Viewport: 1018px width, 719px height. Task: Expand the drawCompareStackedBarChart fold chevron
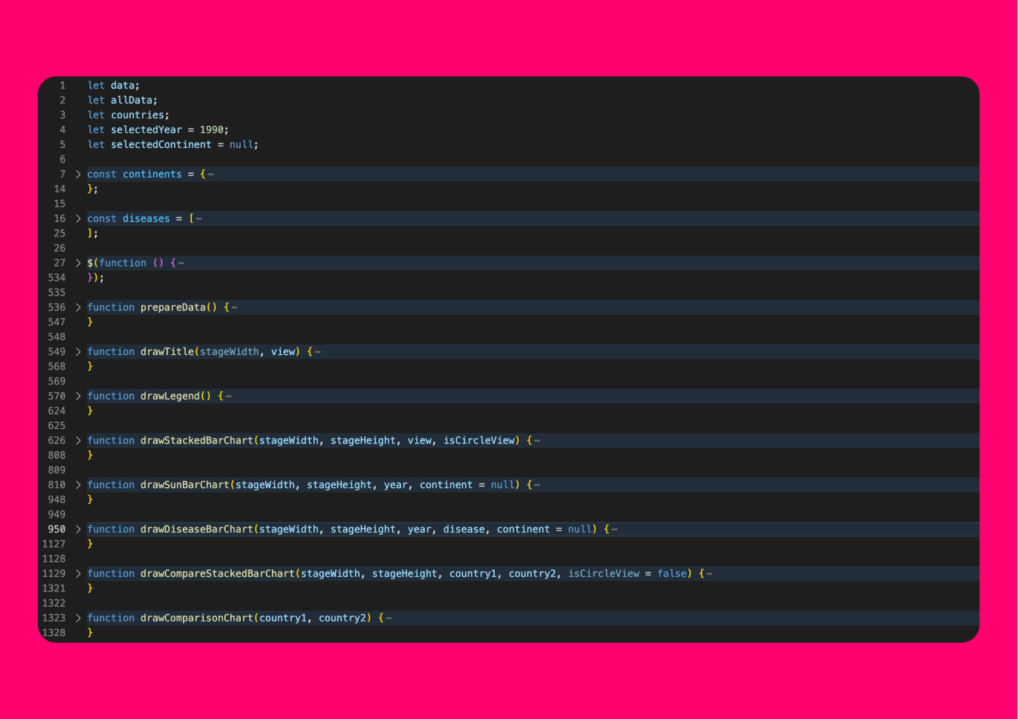(x=78, y=574)
